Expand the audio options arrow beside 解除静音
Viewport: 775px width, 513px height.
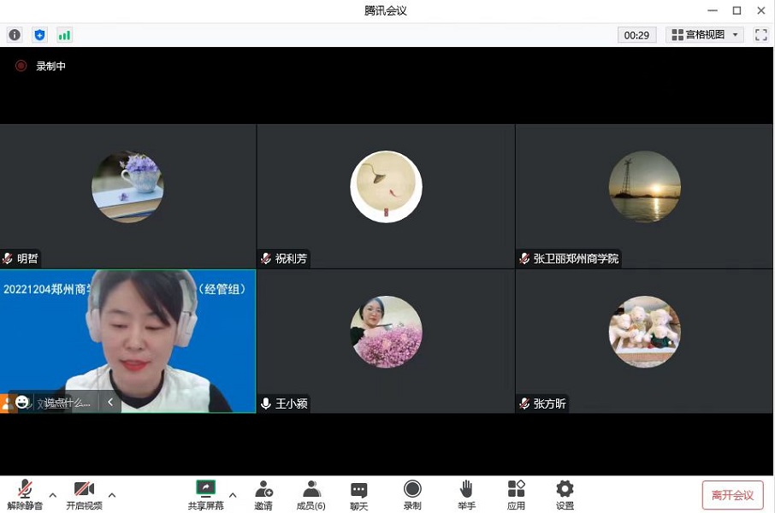pyautogui.click(x=53, y=495)
